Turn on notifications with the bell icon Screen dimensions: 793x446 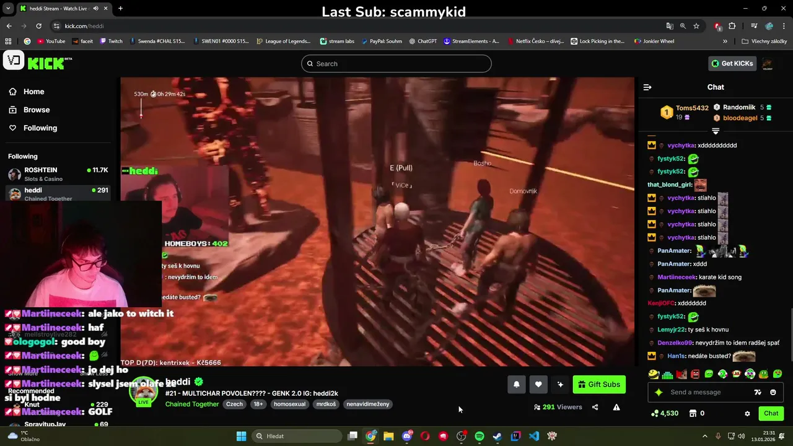(517, 385)
